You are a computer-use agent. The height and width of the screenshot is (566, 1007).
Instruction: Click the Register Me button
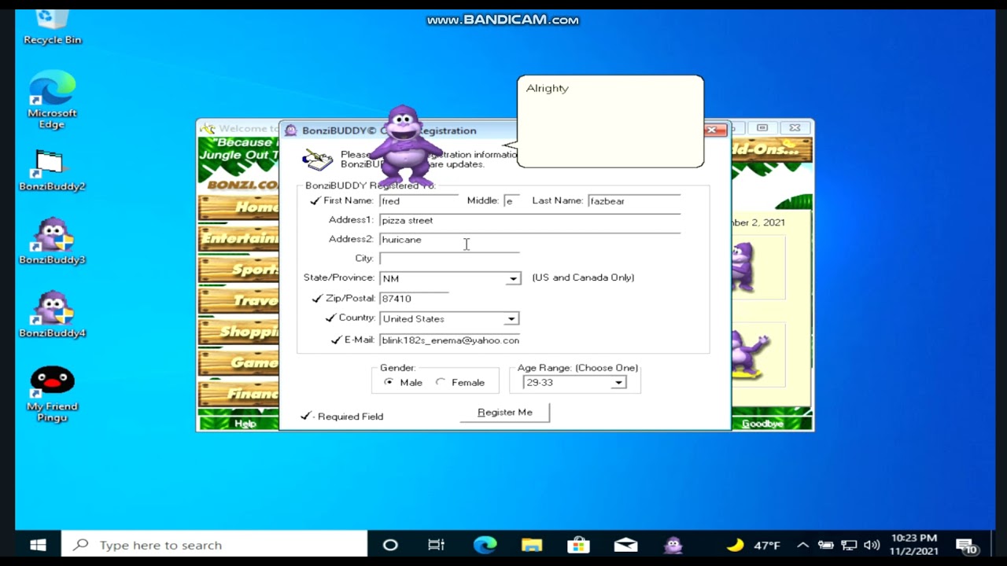click(505, 412)
